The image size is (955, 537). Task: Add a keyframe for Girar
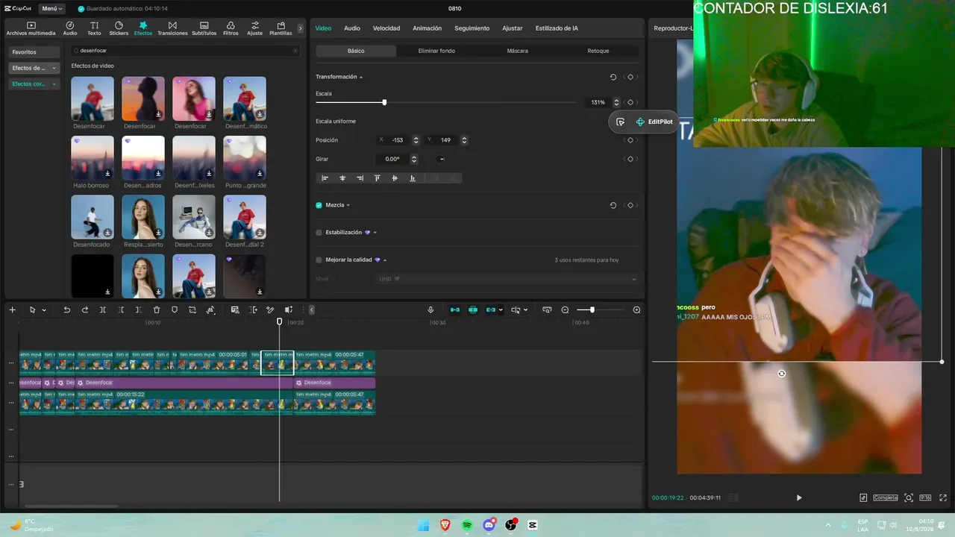coord(630,159)
